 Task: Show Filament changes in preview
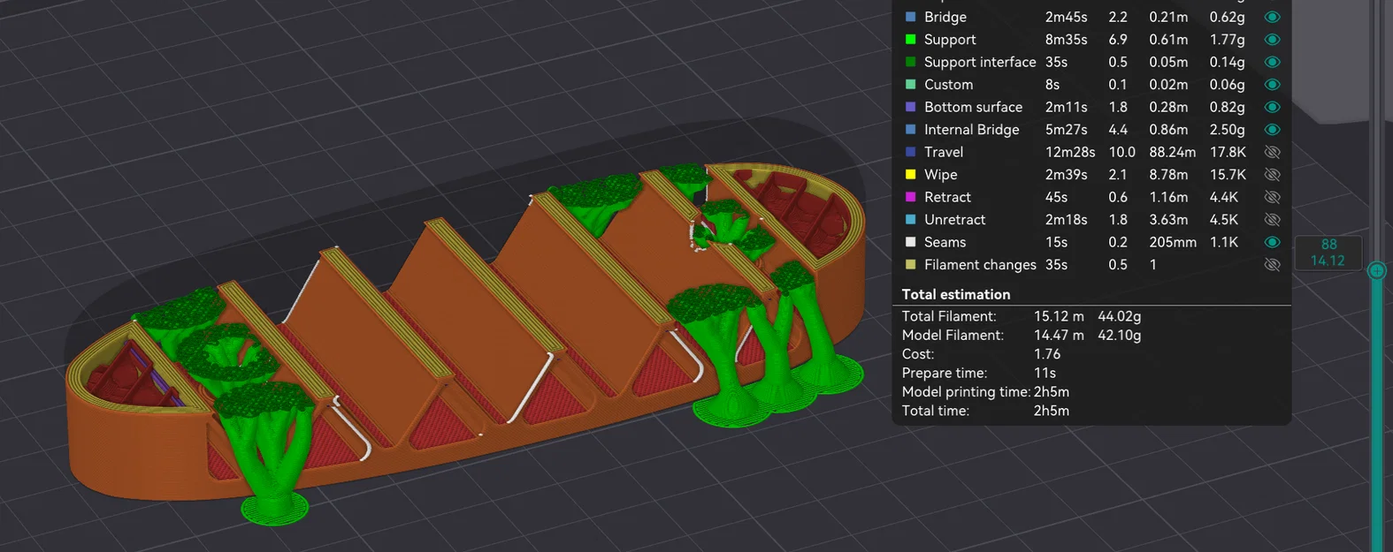1272,265
